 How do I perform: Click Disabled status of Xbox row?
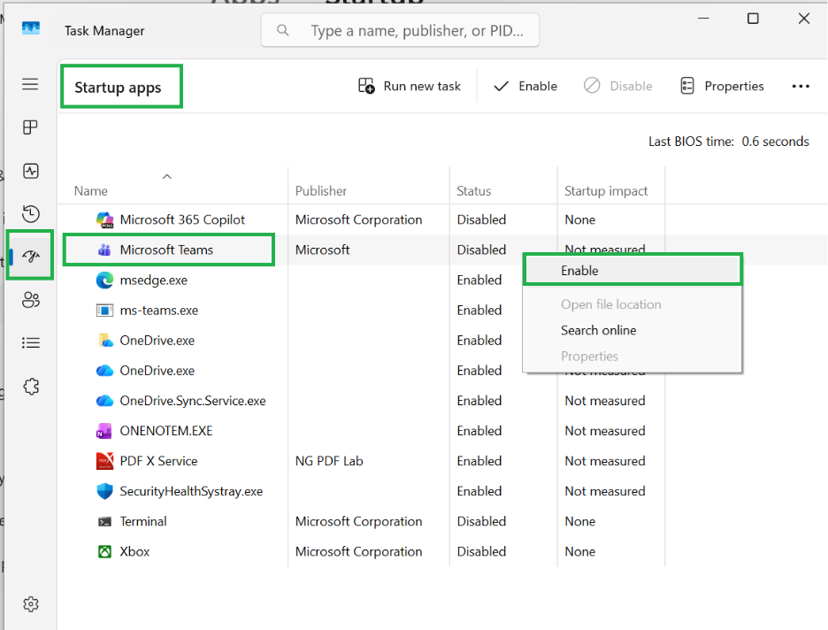coord(481,551)
